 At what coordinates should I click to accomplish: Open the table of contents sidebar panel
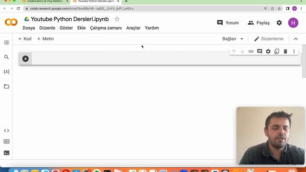point(6,43)
